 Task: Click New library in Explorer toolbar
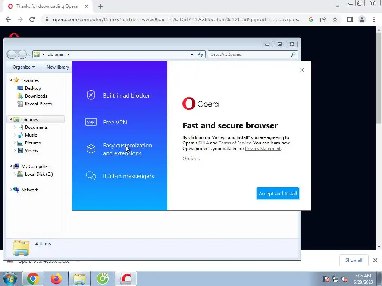pyautogui.click(x=58, y=67)
